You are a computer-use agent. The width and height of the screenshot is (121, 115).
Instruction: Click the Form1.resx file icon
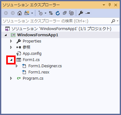tap(24, 72)
